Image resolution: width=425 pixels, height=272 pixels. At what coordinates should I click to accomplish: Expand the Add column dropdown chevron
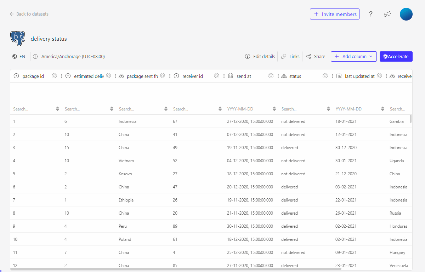371,56
